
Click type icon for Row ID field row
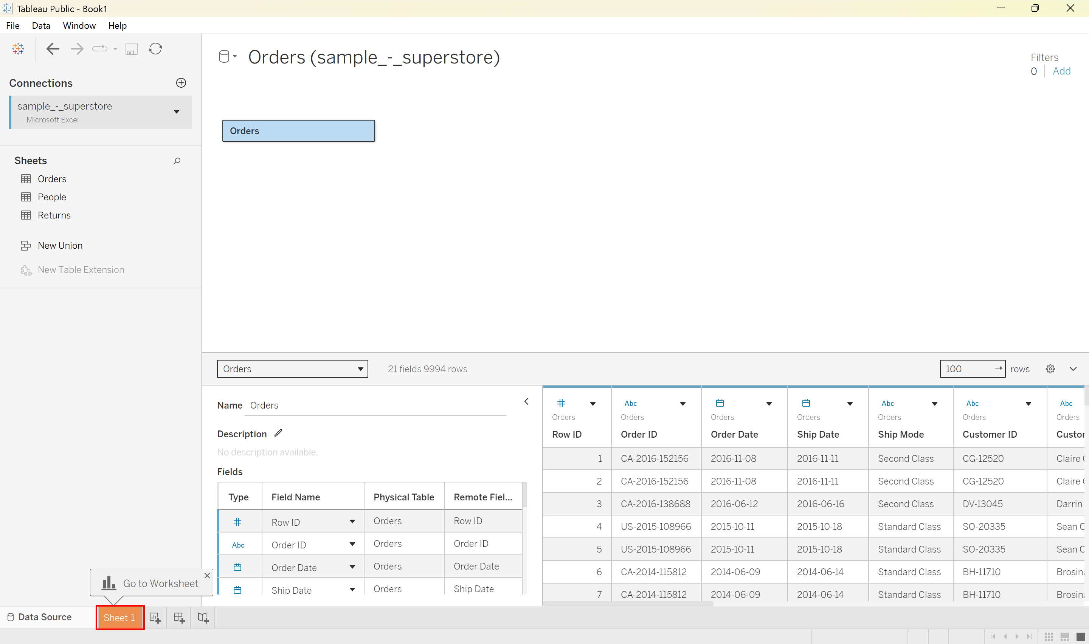click(237, 522)
